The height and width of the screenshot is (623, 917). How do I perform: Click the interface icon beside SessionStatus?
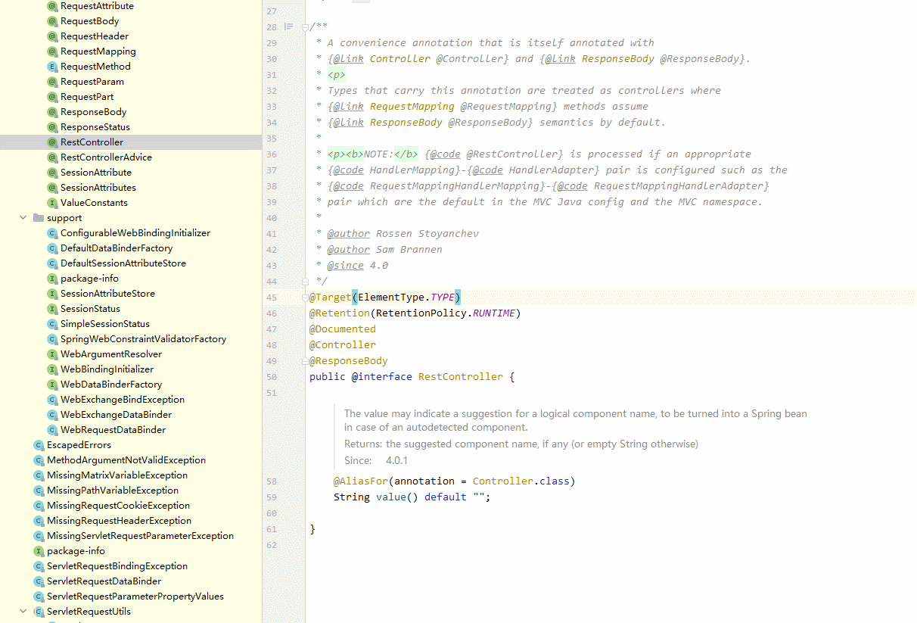tap(52, 309)
